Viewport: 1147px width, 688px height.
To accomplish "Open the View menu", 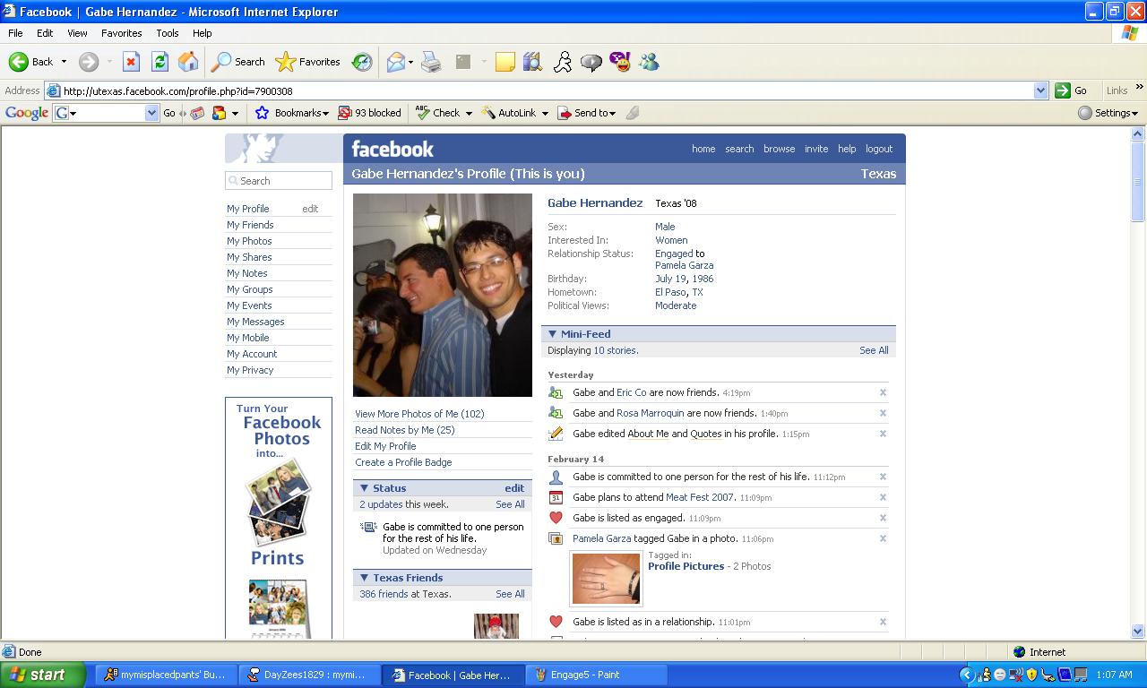I will (77, 33).
